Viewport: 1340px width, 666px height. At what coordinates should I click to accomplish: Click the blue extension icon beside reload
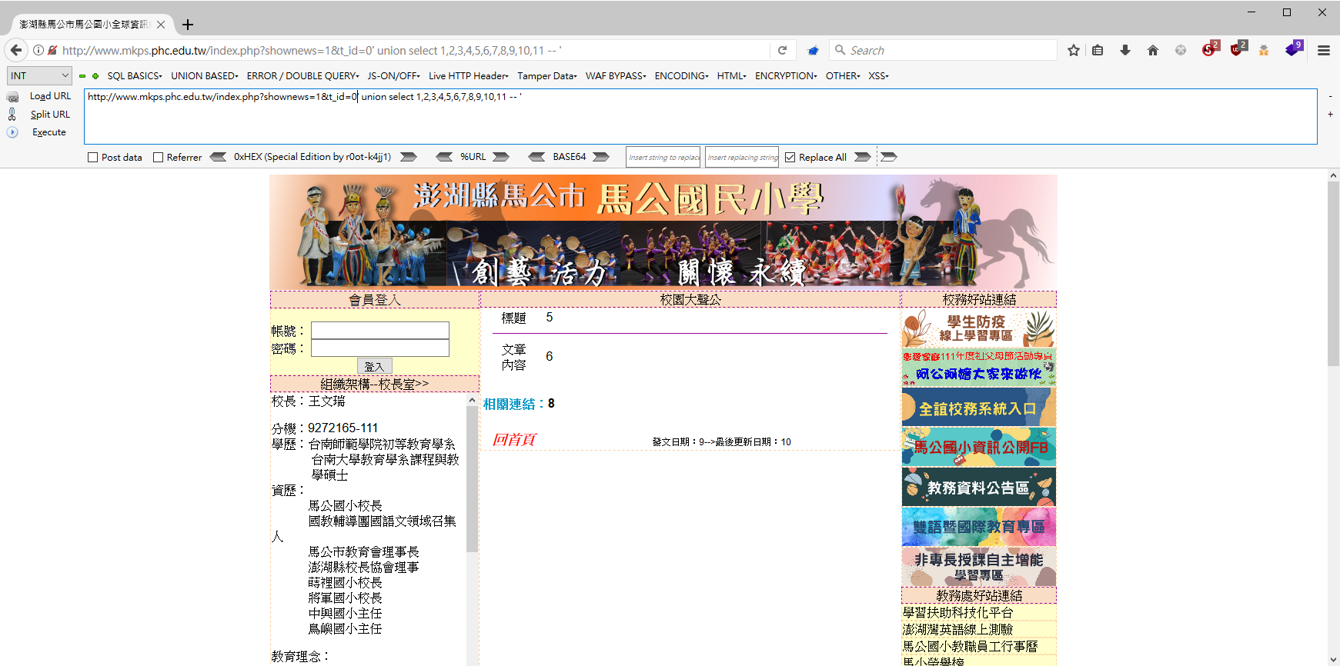[x=813, y=50]
